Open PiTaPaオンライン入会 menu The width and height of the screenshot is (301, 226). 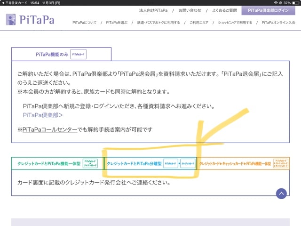click(x=278, y=23)
